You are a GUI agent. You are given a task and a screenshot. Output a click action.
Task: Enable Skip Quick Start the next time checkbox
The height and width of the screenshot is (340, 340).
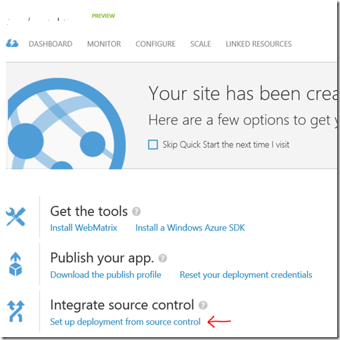click(153, 145)
